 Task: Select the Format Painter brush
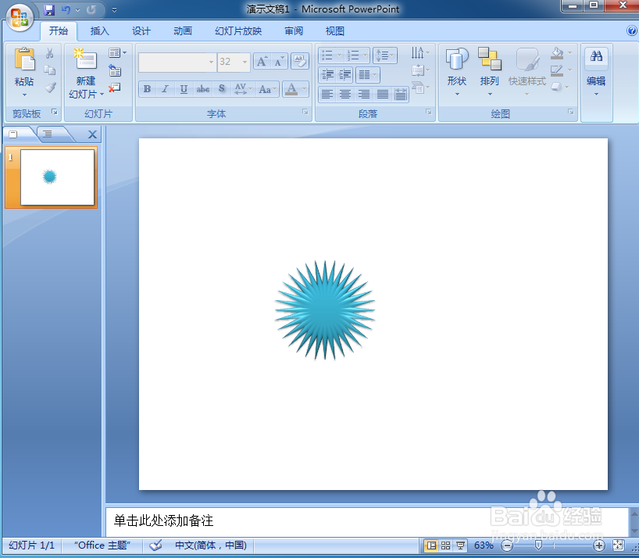(x=51, y=88)
